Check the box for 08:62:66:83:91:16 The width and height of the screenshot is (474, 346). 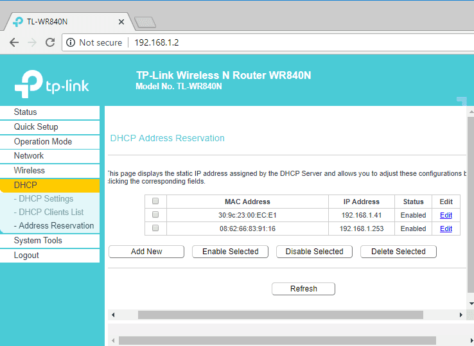click(155, 228)
